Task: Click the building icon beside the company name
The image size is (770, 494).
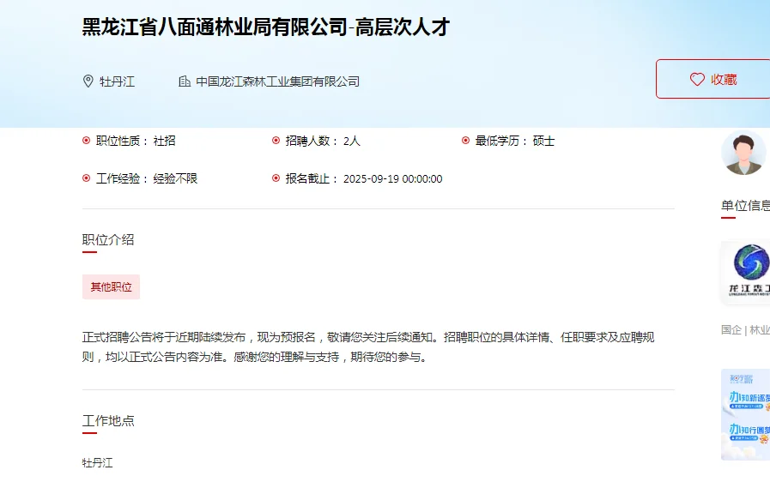Action: pos(185,81)
